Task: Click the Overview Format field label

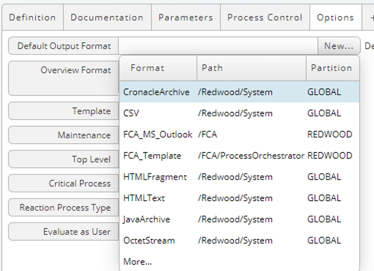Action: (x=76, y=70)
